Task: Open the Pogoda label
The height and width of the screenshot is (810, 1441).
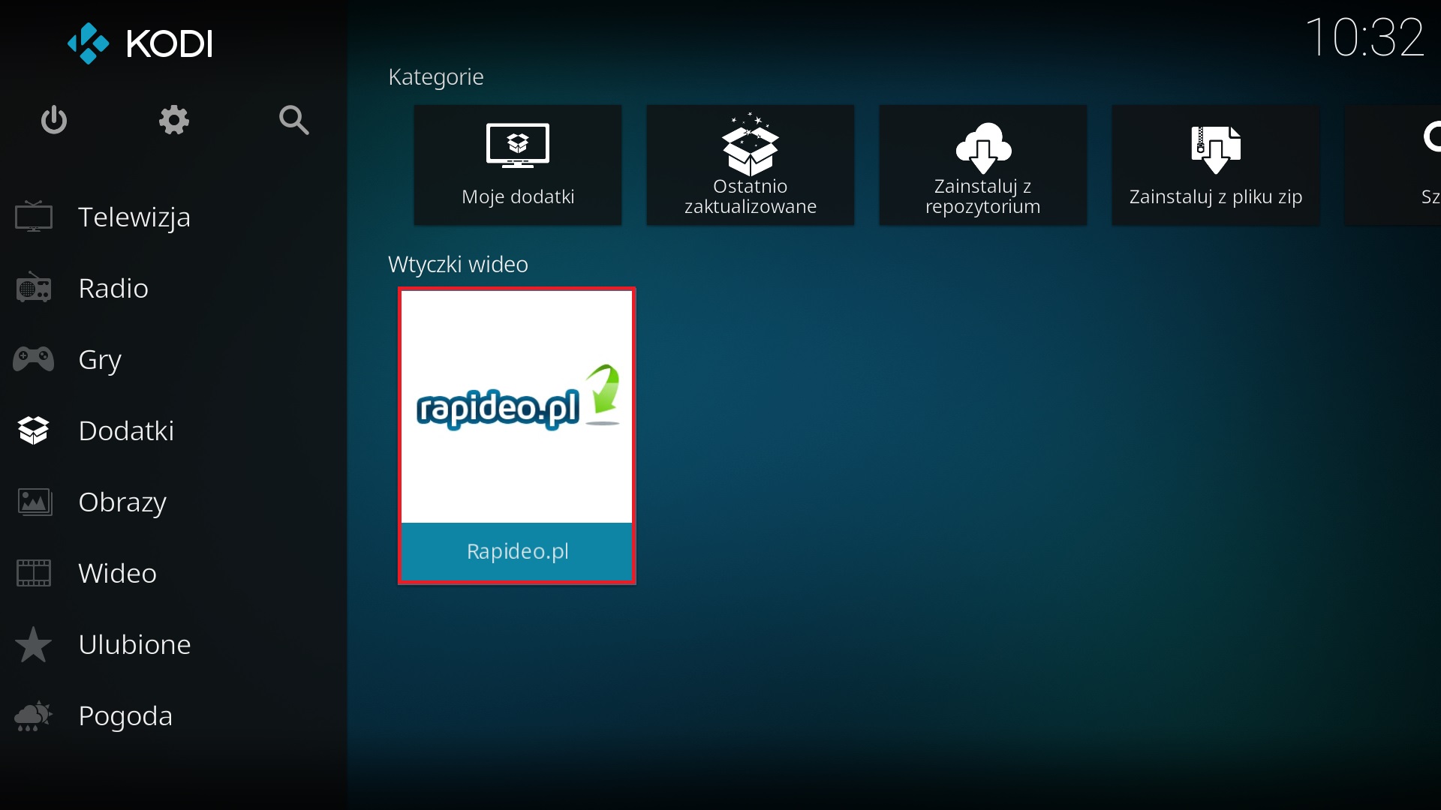Action: pos(125,716)
